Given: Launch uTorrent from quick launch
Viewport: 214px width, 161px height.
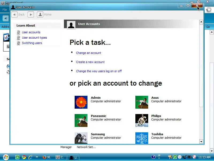Looking at the screenshot, I should click(17, 157).
